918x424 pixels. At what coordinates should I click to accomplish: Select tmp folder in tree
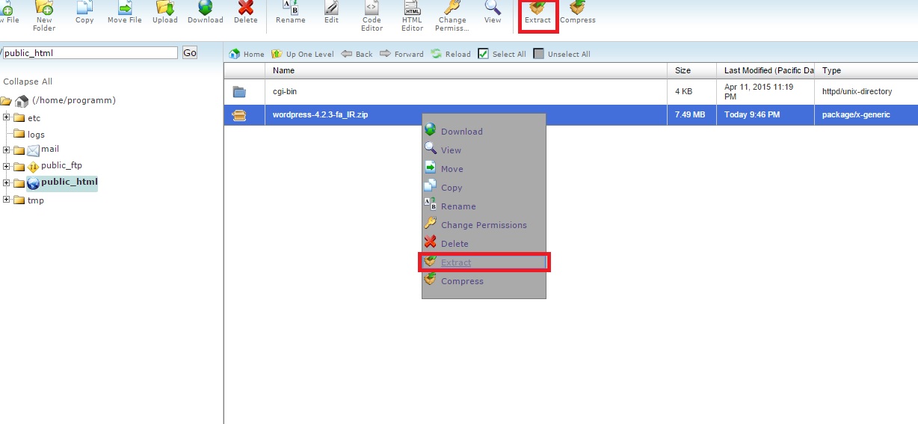tap(36, 200)
